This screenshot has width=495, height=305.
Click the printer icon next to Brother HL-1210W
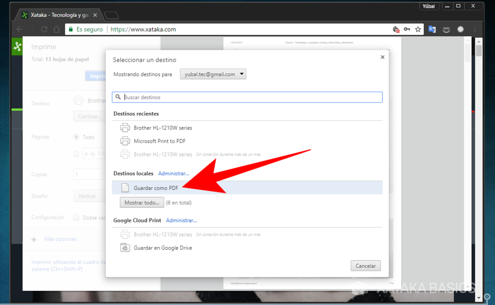pyautogui.click(x=126, y=128)
